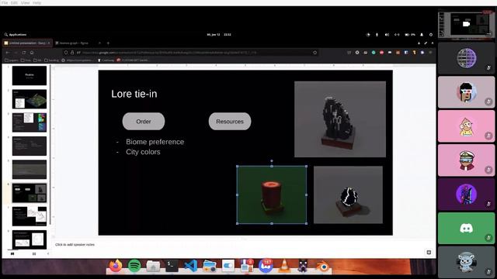This screenshot has height=279, width=497.
Task: Open the volume indicator in top panel
Action: [387, 34]
